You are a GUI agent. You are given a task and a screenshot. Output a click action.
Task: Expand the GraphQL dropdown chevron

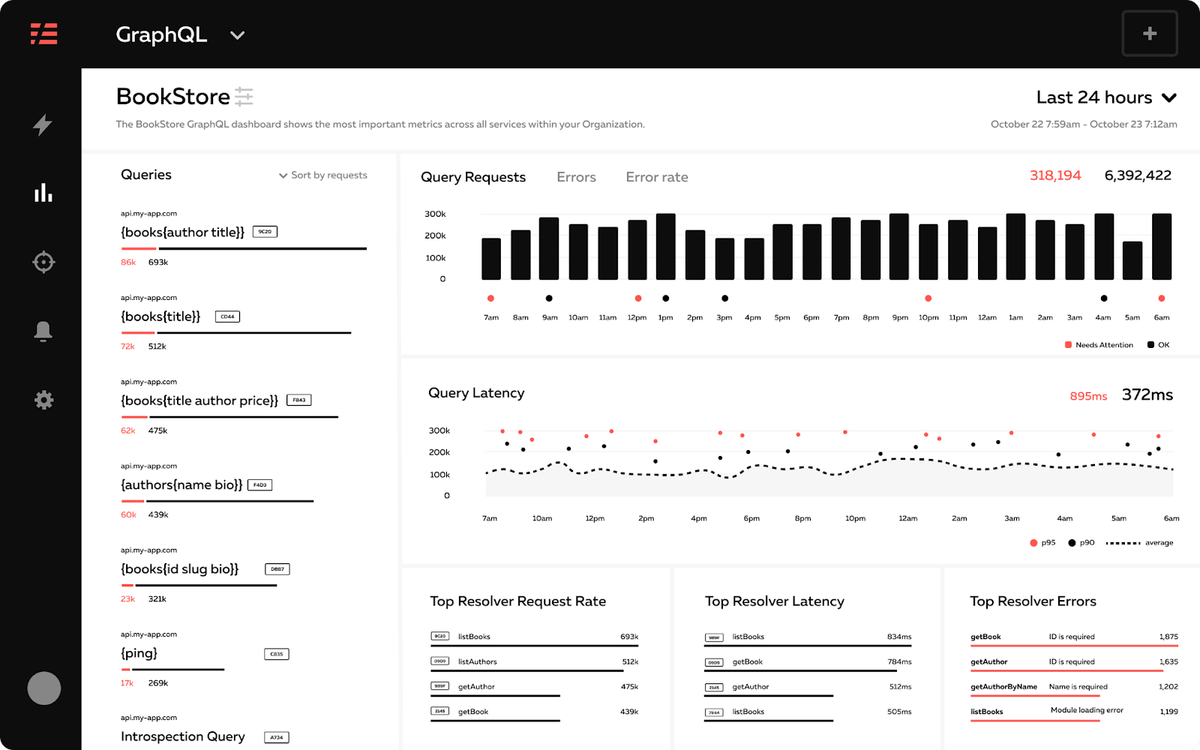(237, 35)
